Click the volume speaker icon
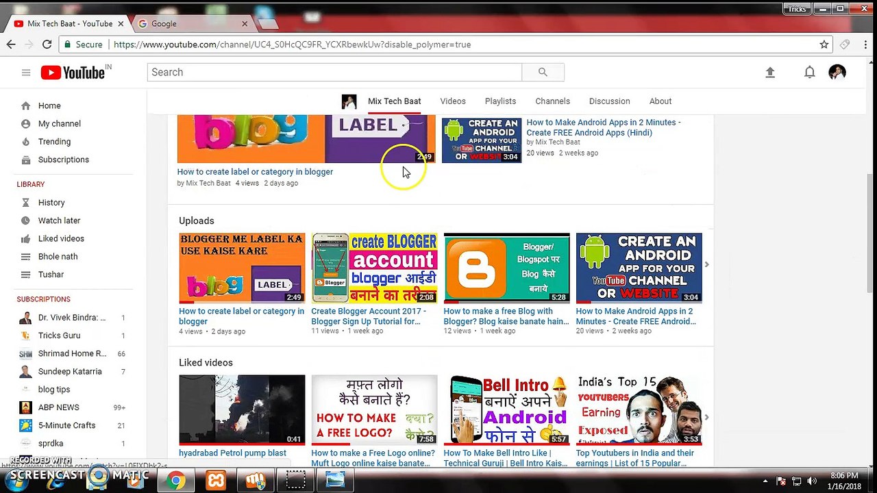The image size is (877, 493). (812, 481)
